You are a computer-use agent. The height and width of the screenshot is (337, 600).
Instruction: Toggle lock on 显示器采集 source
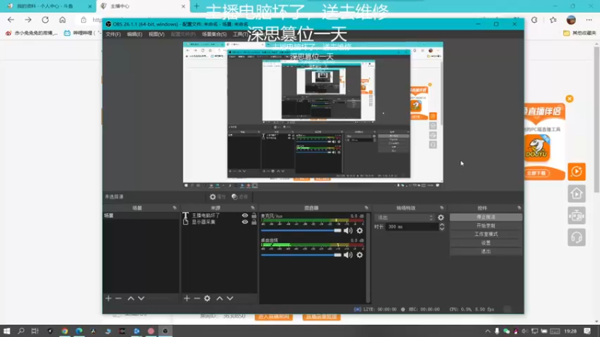click(x=253, y=222)
